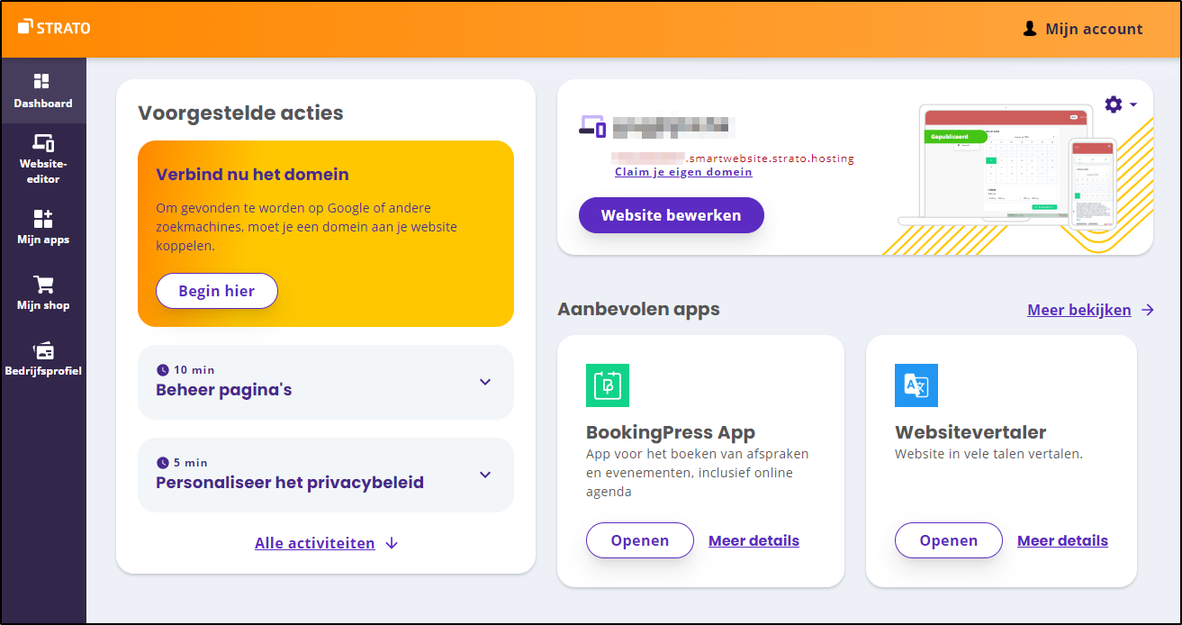Open the BookingPress App
The width and height of the screenshot is (1182, 625).
[x=639, y=540]
